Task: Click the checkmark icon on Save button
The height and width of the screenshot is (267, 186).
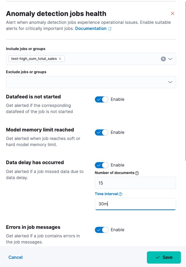Action: pyautogui.click(x=158, y=257)
